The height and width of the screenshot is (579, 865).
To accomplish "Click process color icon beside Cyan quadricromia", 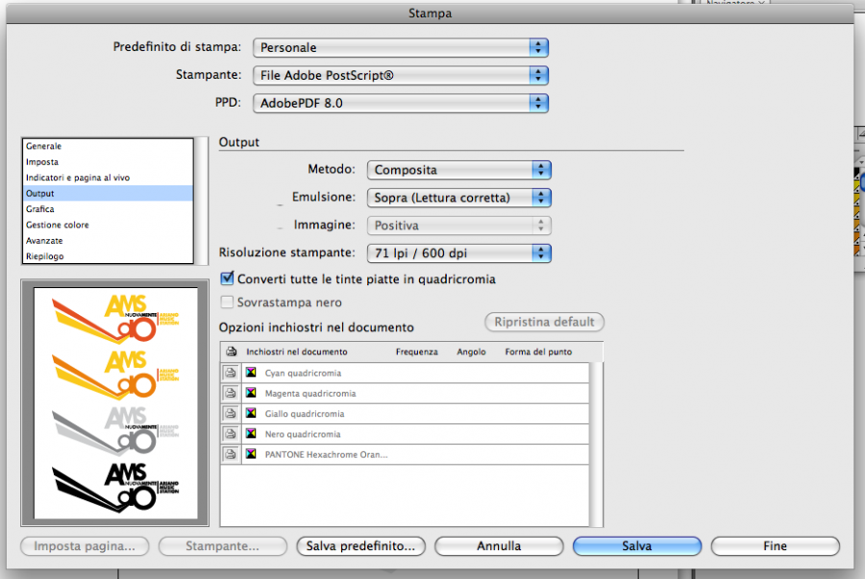I will click(x=251, y=373).
